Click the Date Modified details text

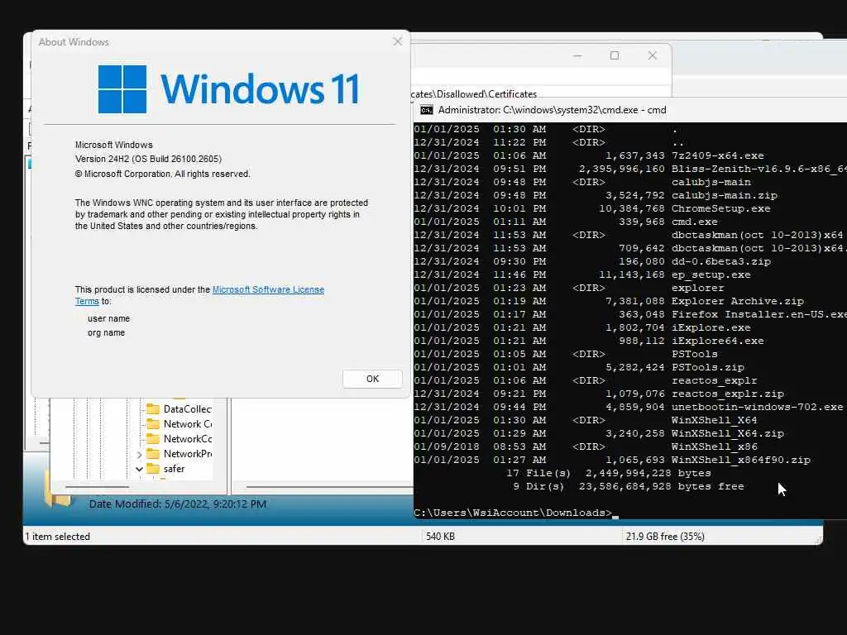pos(178,504)
